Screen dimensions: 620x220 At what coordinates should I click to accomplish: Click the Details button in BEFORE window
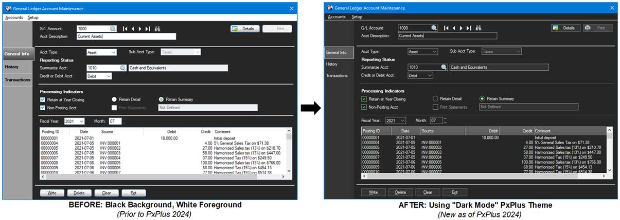pos(244,29)
